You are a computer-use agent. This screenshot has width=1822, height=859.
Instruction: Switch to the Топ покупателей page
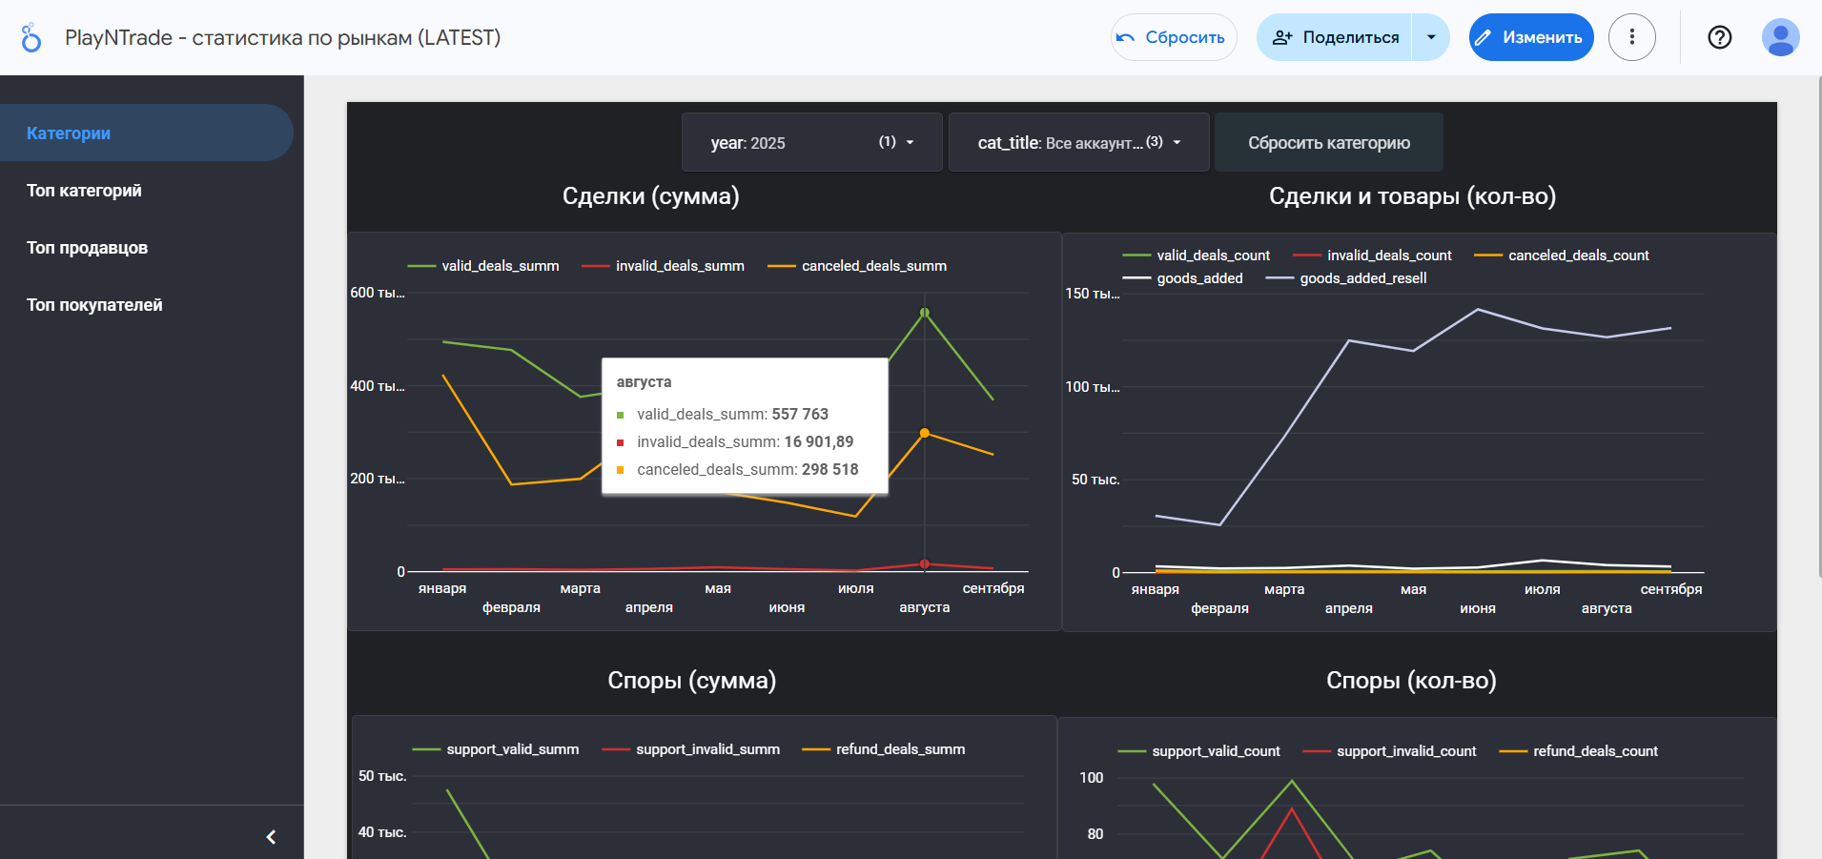pyautogui.click(x=94, y=305)
